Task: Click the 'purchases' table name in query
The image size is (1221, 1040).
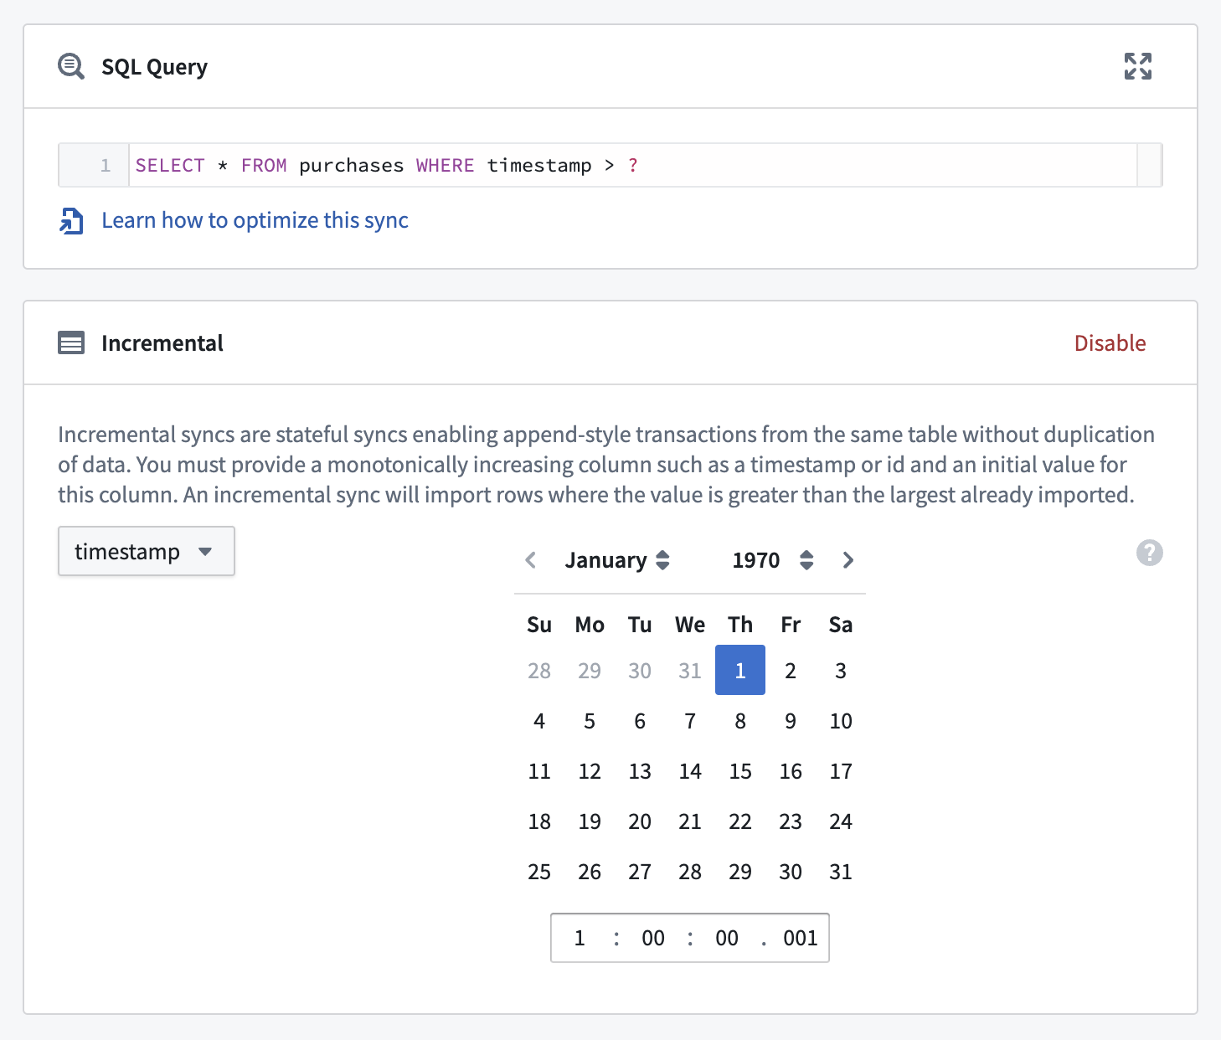Action: (351, 165)
